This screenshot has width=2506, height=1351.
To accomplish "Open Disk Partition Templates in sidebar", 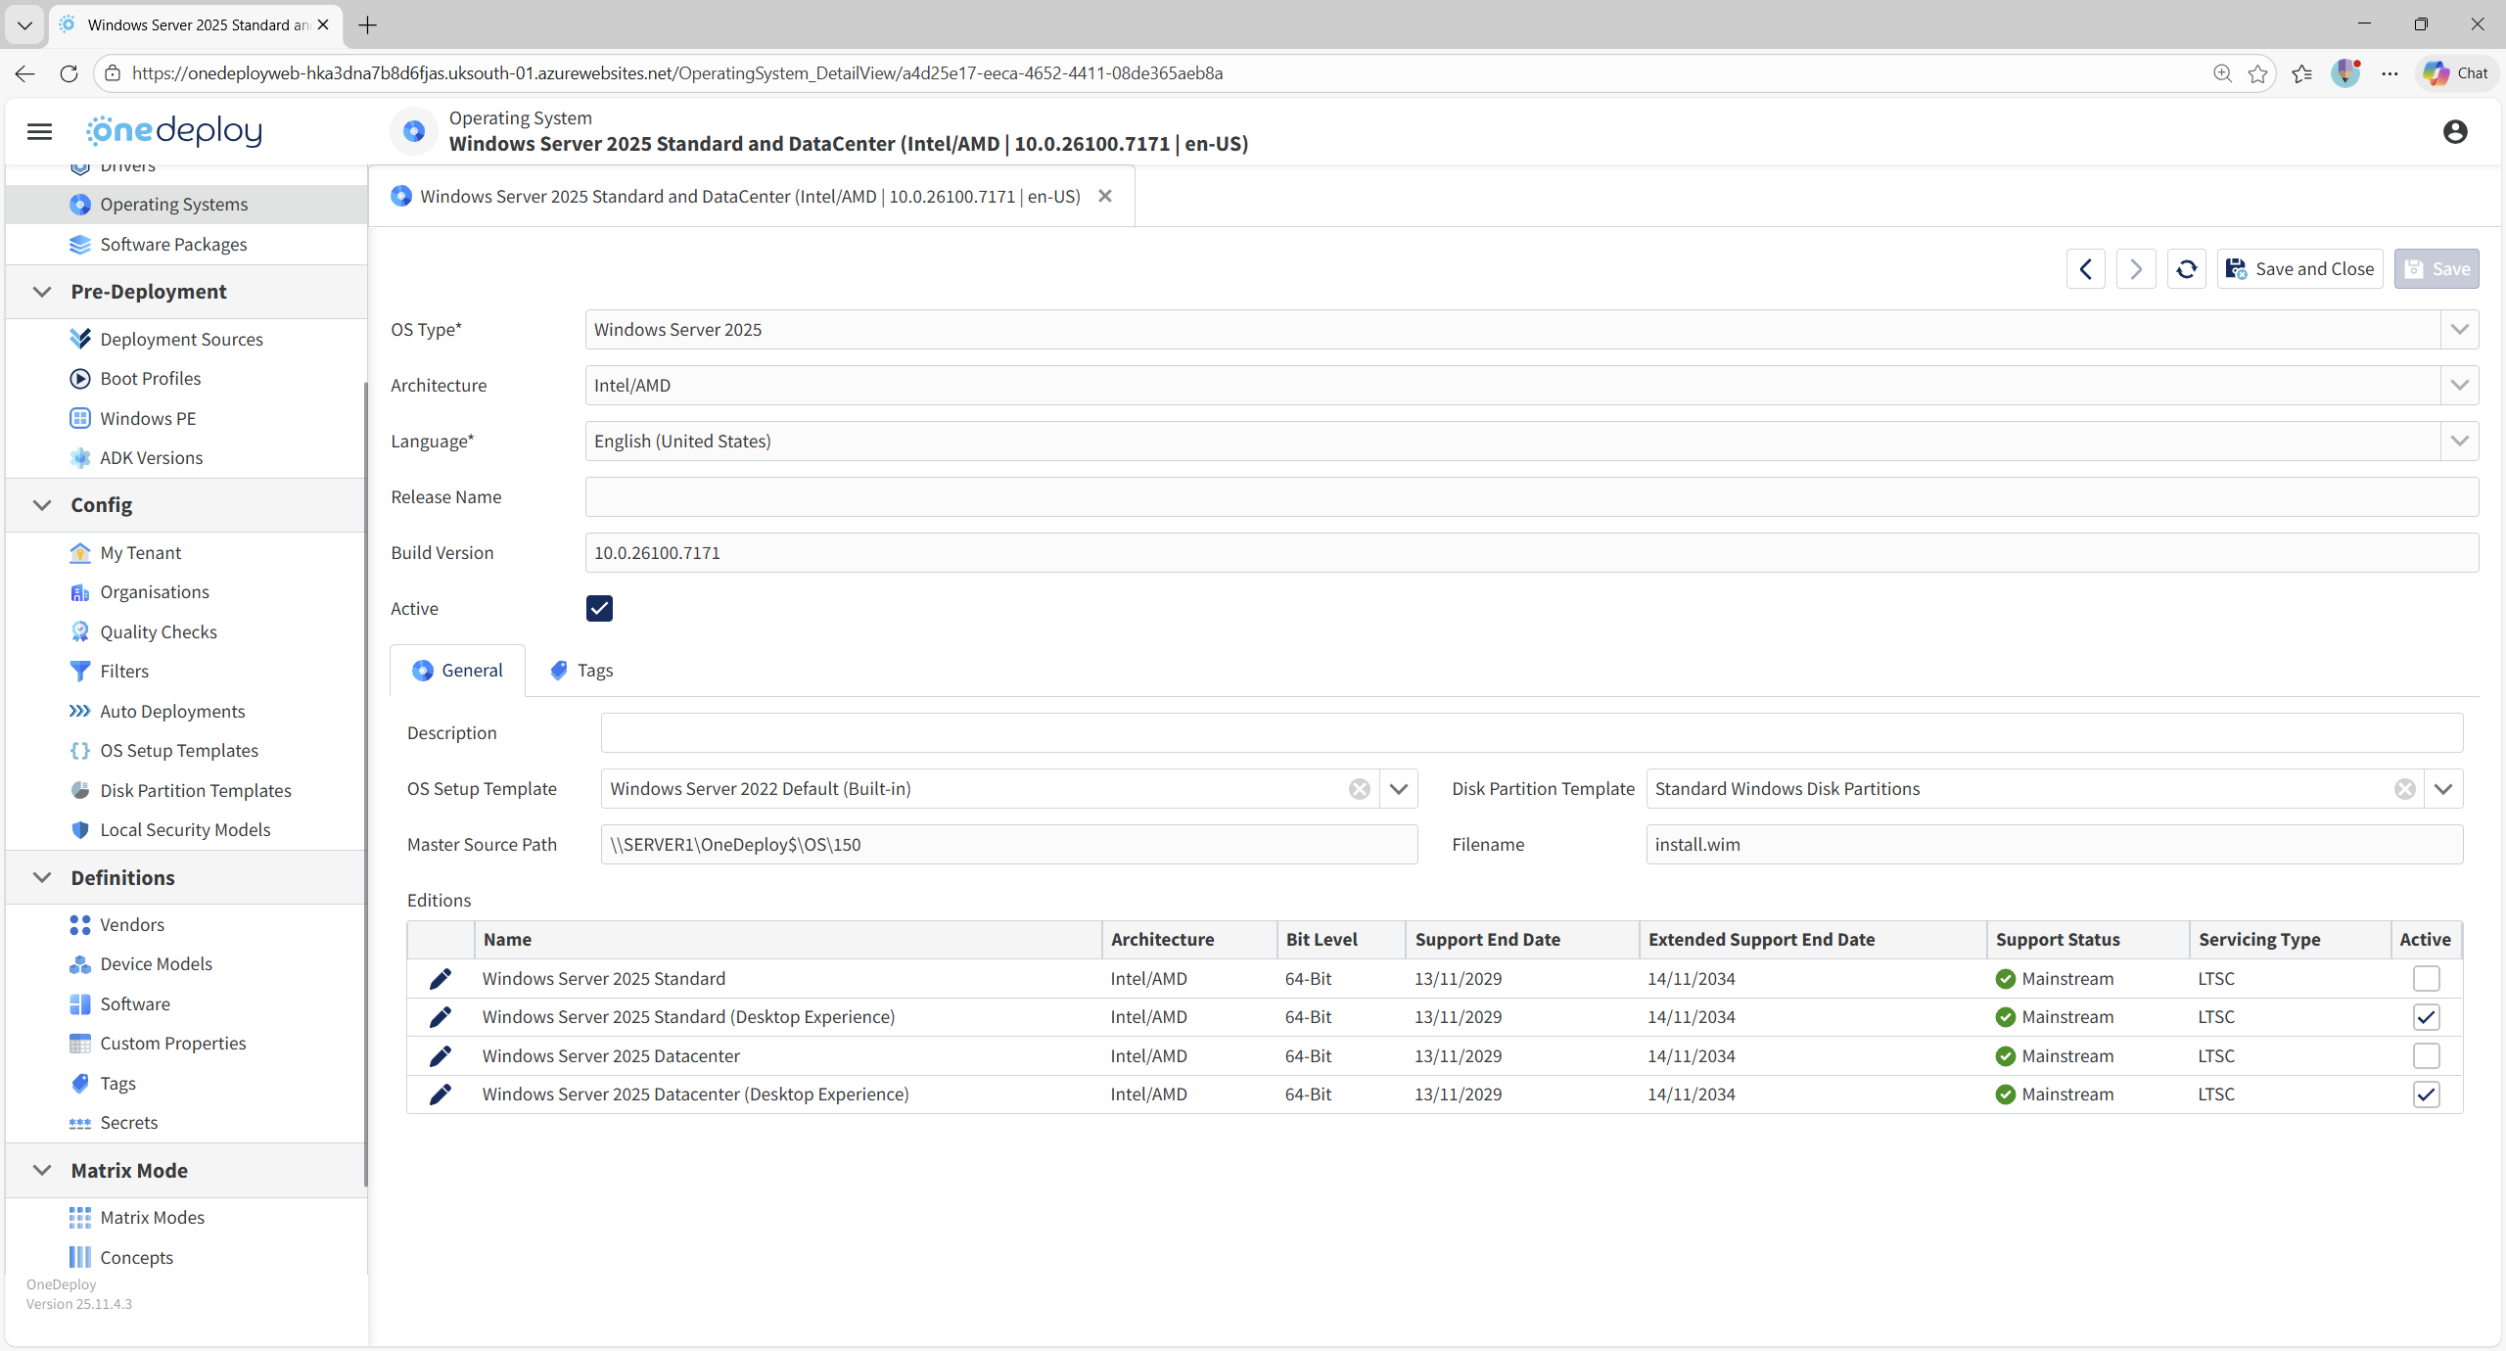I will [x=196, y=791].
